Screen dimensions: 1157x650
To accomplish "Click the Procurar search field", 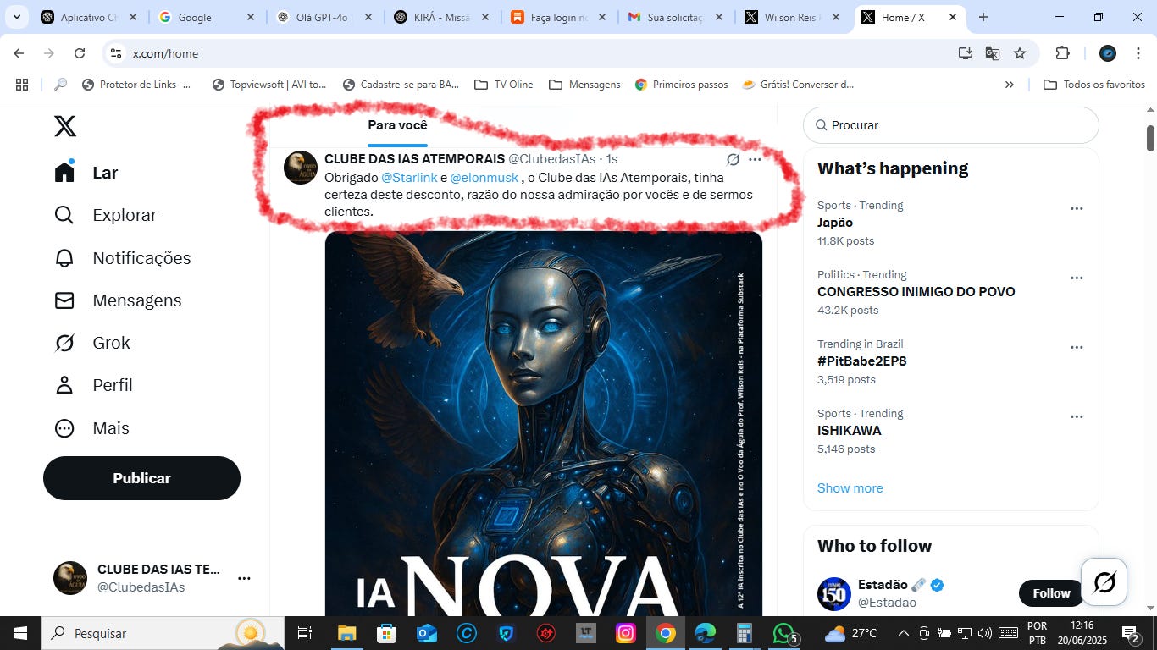I will [x=951, y=125].
